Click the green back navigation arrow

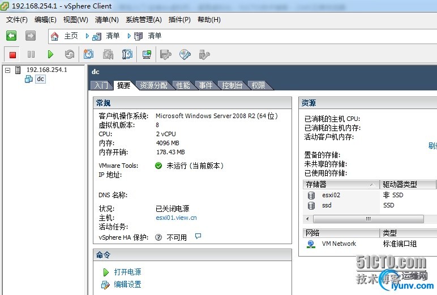point(11,36)
